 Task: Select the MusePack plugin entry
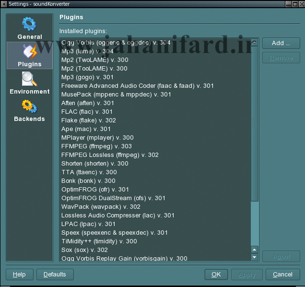(x=116, y=94)
